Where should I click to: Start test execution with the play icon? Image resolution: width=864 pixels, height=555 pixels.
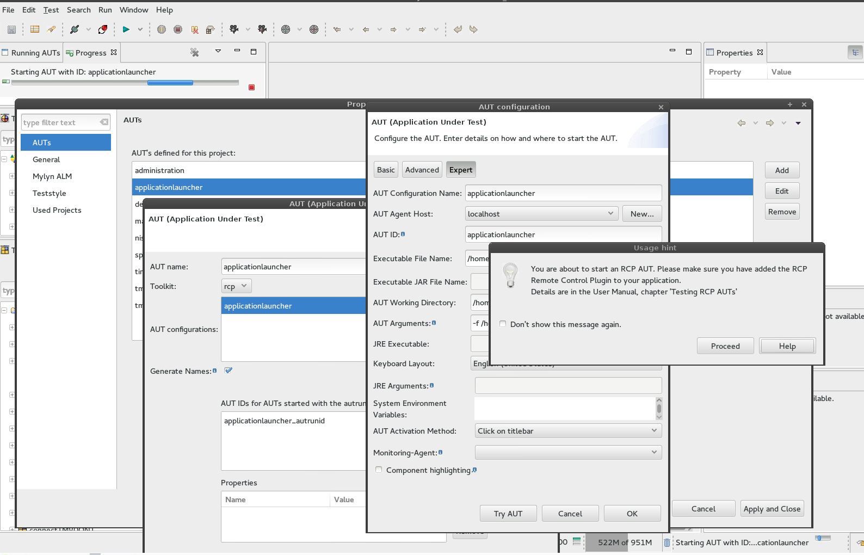pyautogui.click(x=126, y=29)
